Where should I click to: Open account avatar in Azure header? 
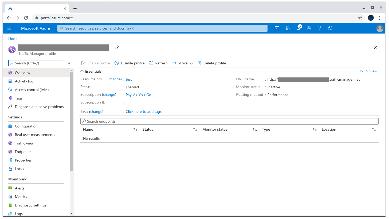coord(380,28)
